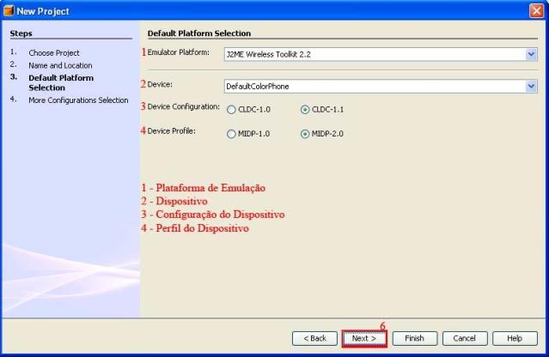Click the DefaultColorPhone device field
This screenshot has height=357, width=549.
click(x=381, y=87)
